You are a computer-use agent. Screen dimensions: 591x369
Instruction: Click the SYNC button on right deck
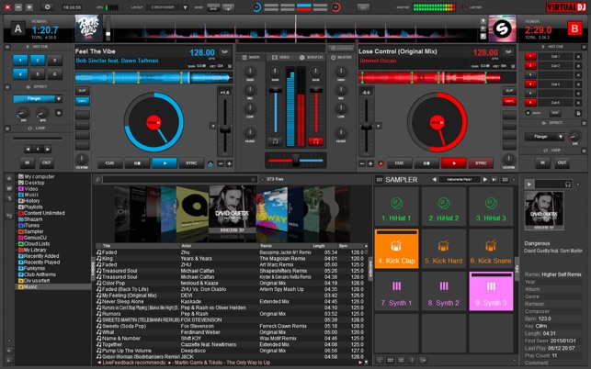[480, 162]
